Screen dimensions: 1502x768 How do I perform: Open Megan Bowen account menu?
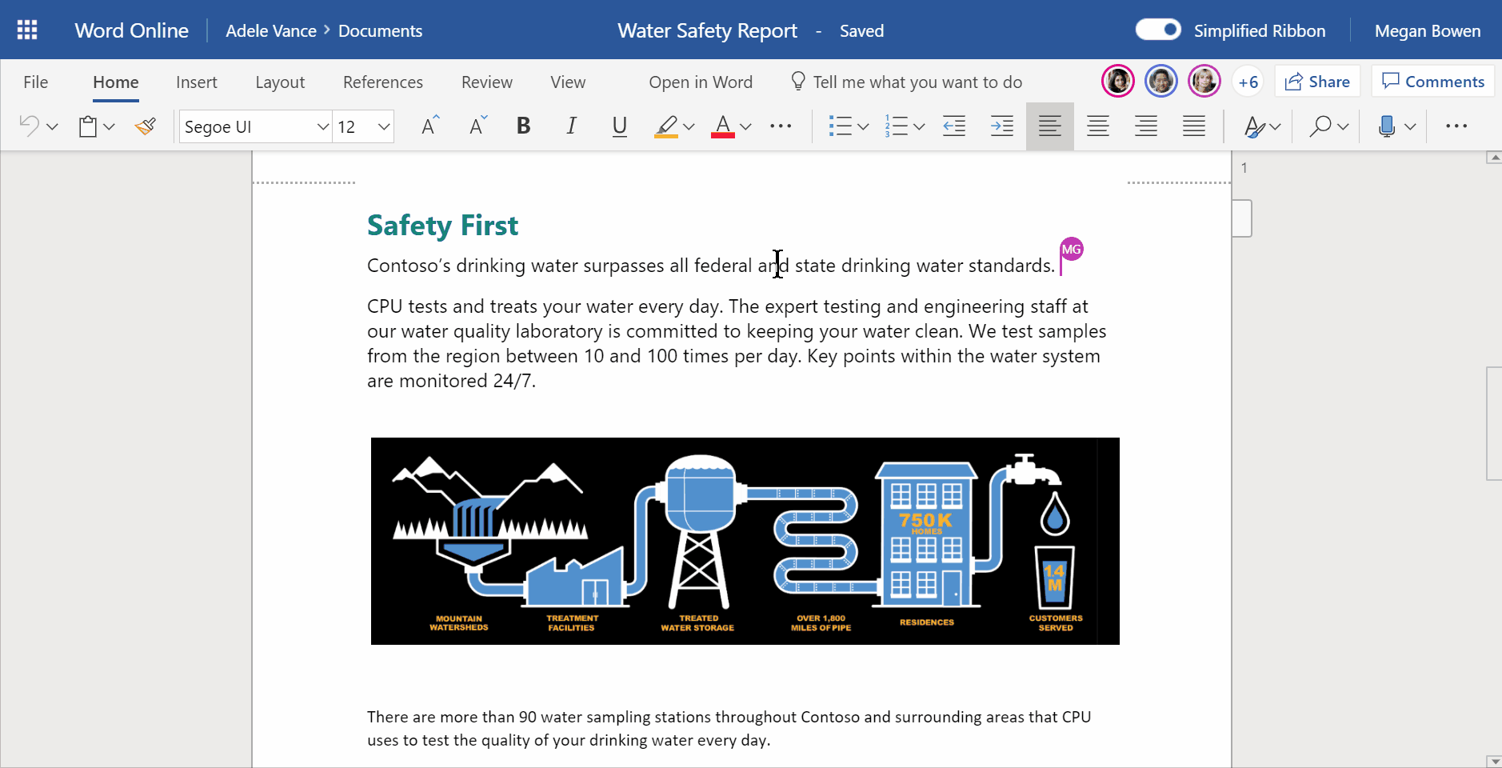coord(1428,31)
